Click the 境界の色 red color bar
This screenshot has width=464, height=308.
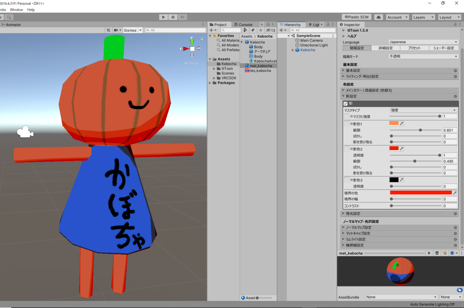[x=421, y=192]
